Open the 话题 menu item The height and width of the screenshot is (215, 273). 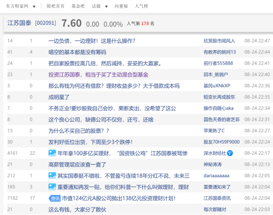(96, 6)
